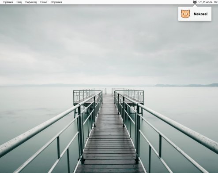This screenshot has width=218, height=173.
Task: Click the Nekoze! label in popover
Action: (x=201, y=14)
